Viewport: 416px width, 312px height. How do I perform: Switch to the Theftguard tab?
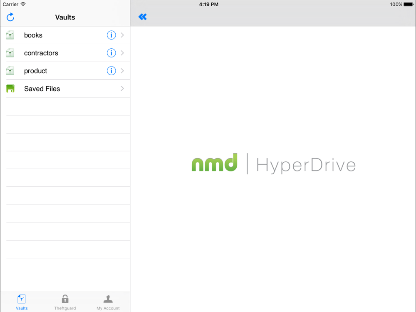(65, 302)
